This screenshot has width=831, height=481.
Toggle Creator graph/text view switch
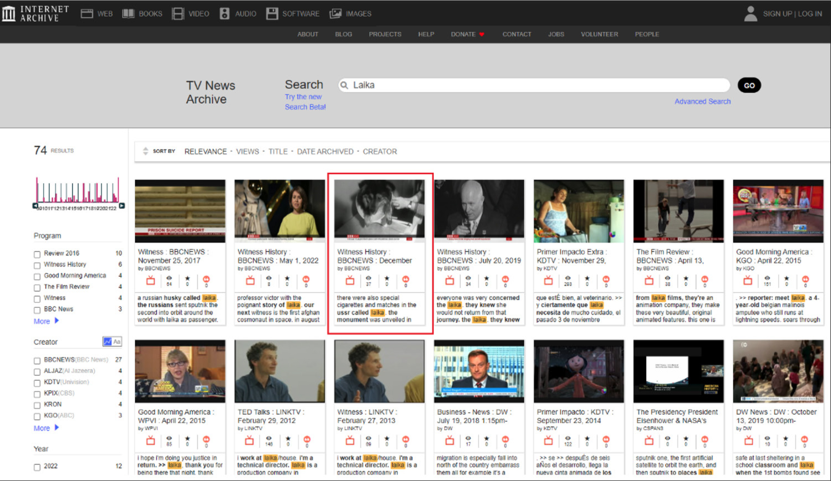(x=112, y=341)
